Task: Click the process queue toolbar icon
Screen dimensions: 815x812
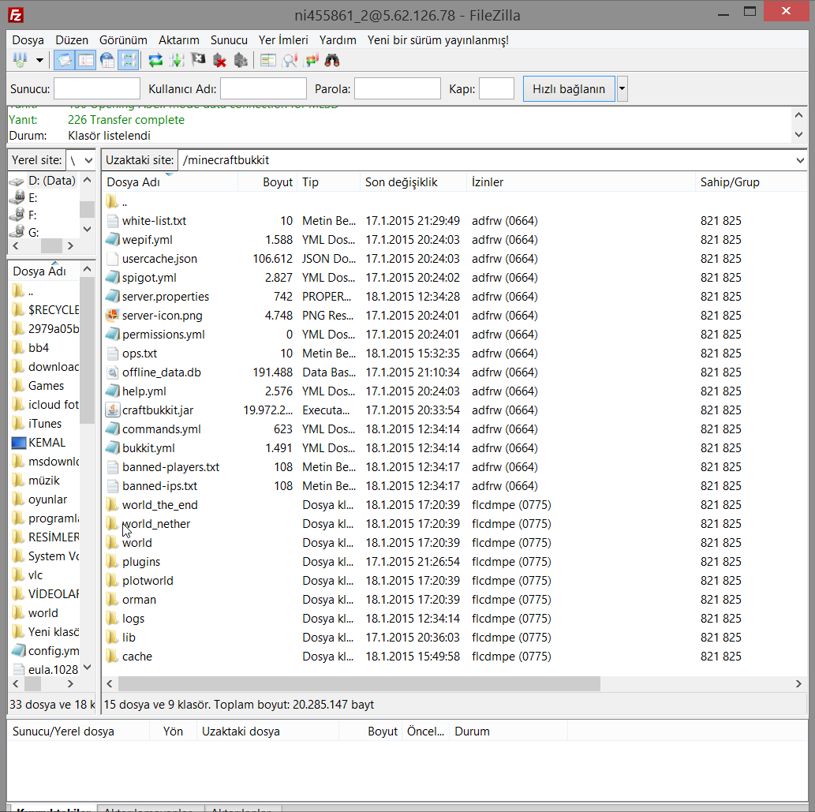Action: pos(177,60)
